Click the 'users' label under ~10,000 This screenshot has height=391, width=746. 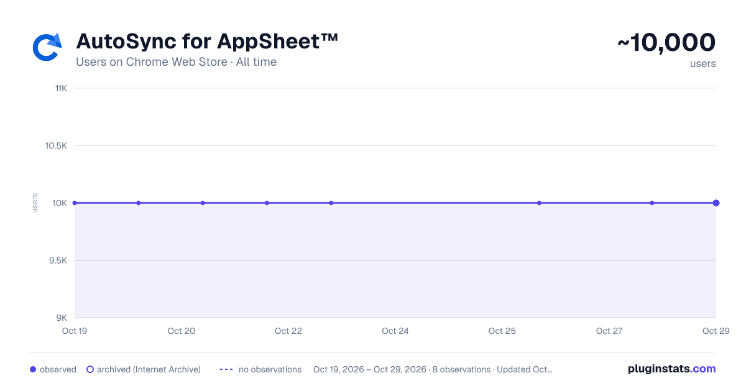703,63
